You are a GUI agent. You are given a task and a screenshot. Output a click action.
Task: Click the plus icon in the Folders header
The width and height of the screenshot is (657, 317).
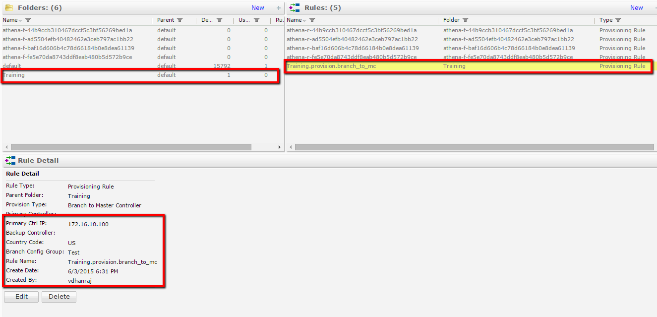coord(279,8)
